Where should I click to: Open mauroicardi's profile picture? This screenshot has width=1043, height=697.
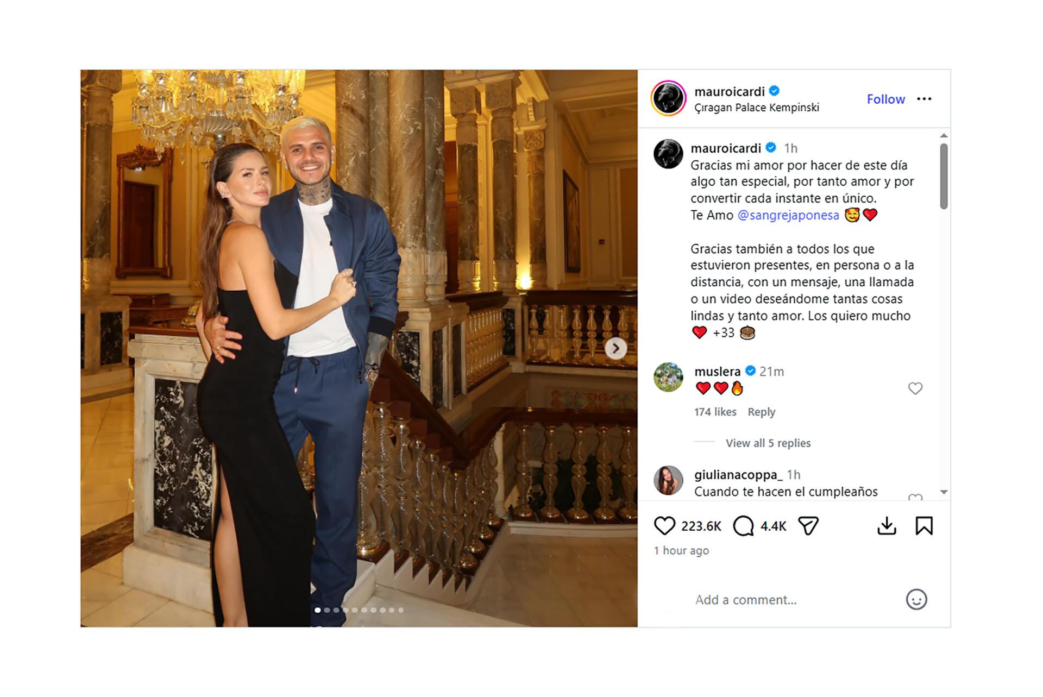point(669,98)
